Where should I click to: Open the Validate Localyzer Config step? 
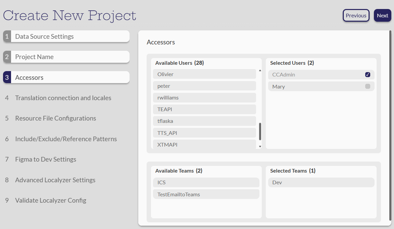51,200
